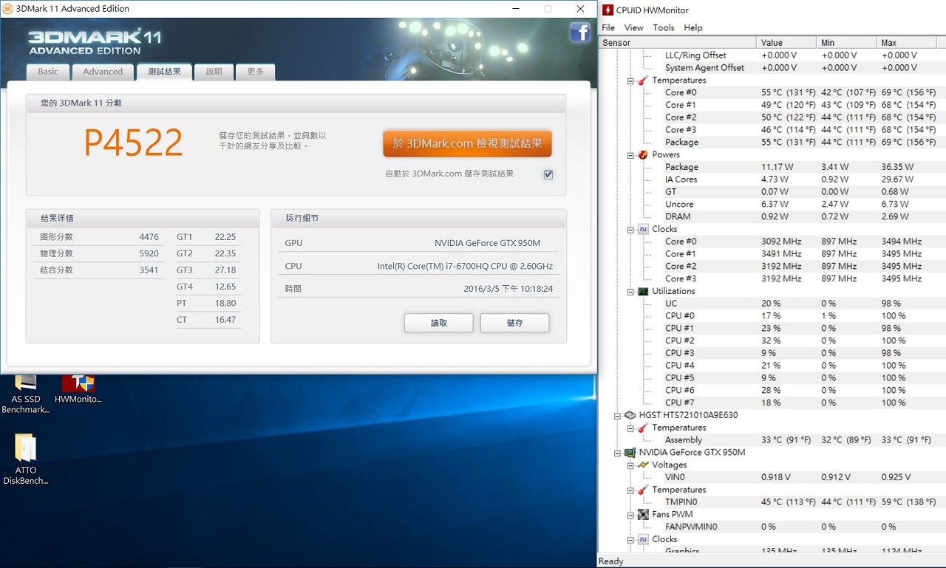946x568 pixels.
Task: Collapse the Fans PWM node
Action: tap(631, 515)
